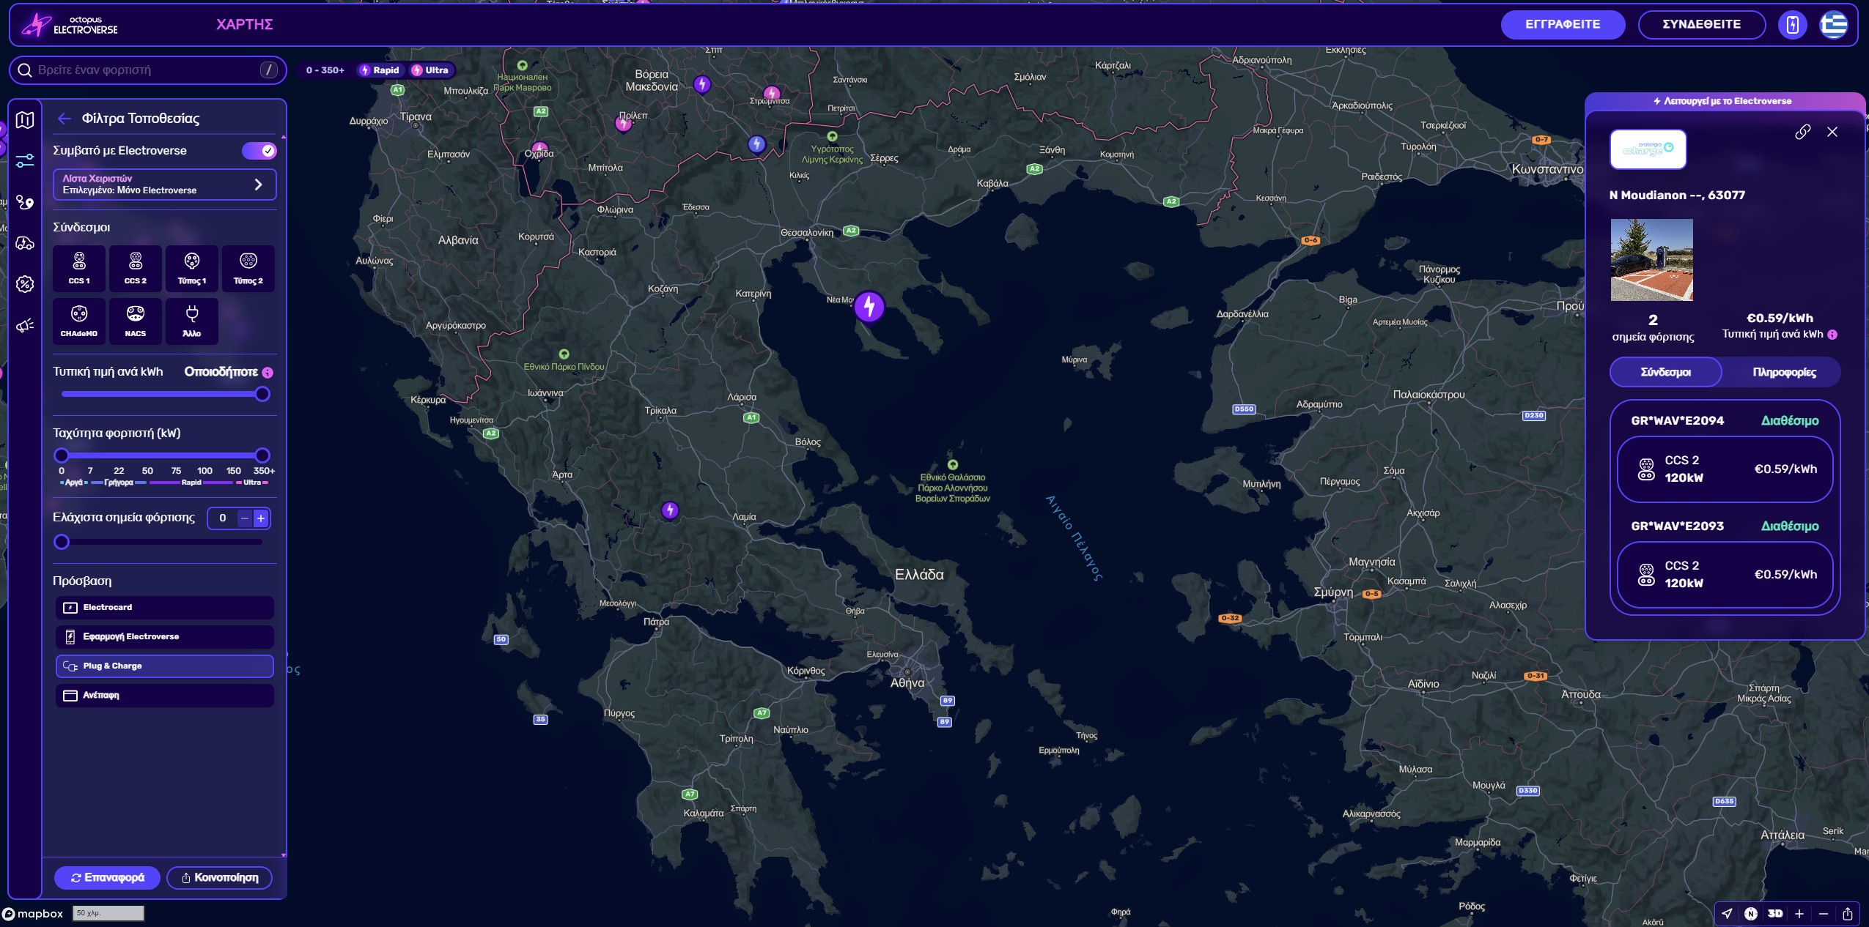This screenshot has width=1869, height=927.
Task: Switch to the Πληροφορίες tab
Action: 1784,372
